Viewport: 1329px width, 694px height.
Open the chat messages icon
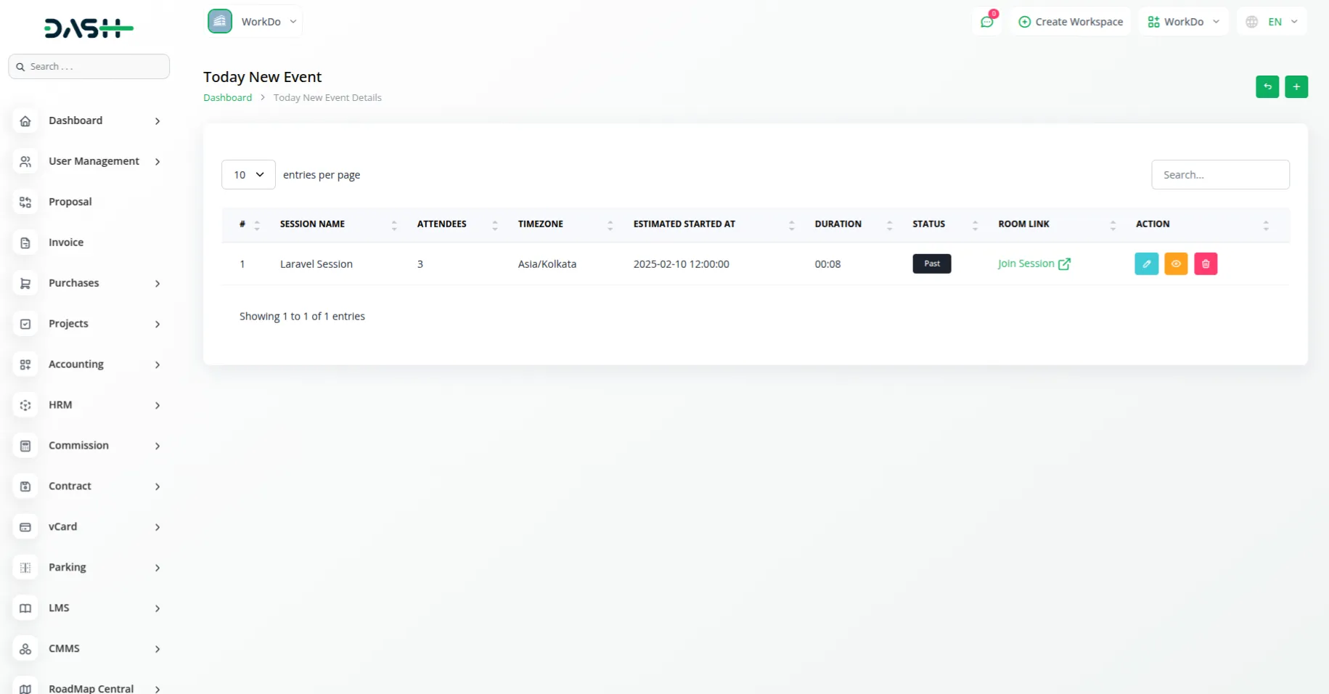point(987,22)
